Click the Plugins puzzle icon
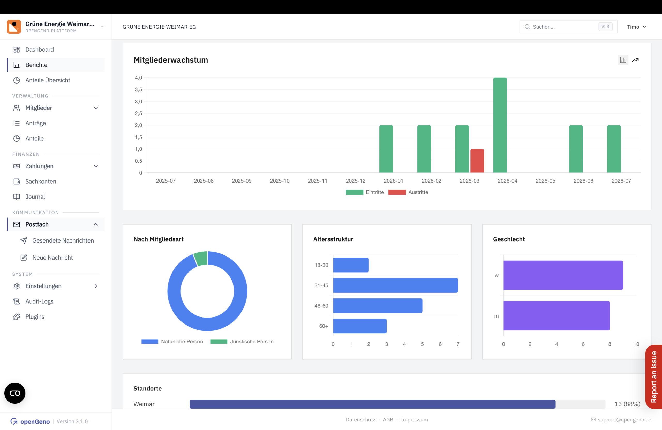Screen dimensions: 662x430 (x=17, y=316)
